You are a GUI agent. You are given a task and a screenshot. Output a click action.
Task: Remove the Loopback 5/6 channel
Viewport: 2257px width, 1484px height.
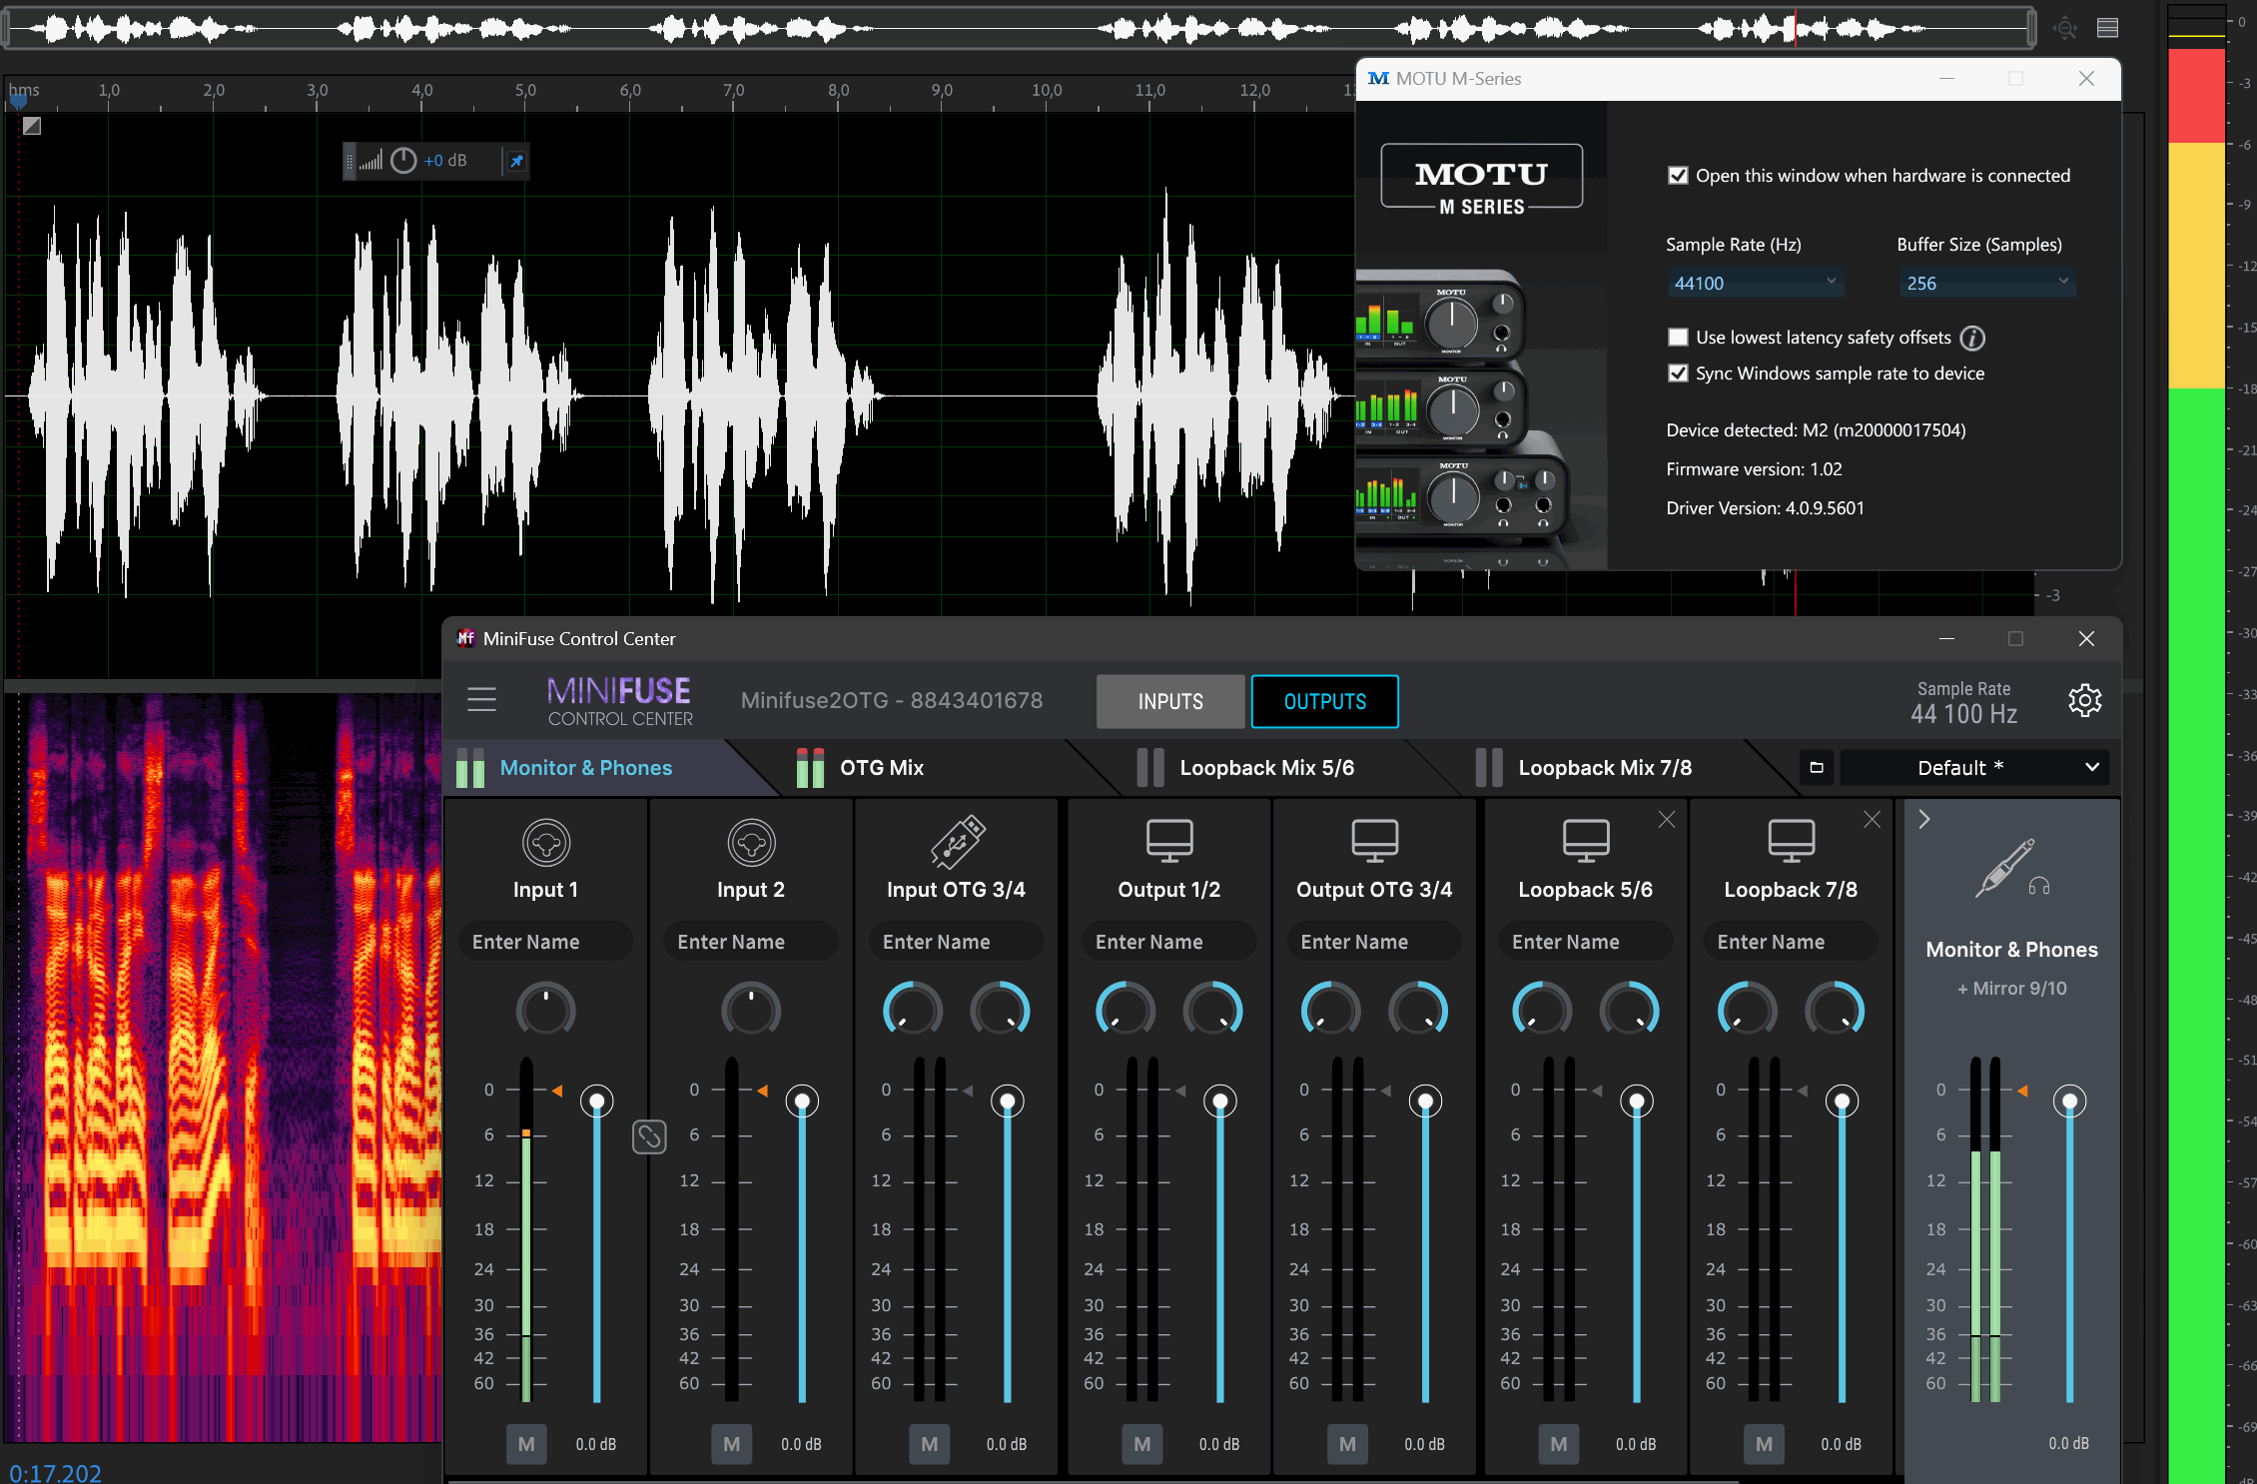click(1667, 820)
